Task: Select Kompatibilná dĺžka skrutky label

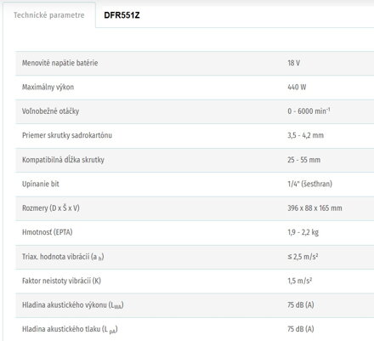Action: click(x=63, y=160)
